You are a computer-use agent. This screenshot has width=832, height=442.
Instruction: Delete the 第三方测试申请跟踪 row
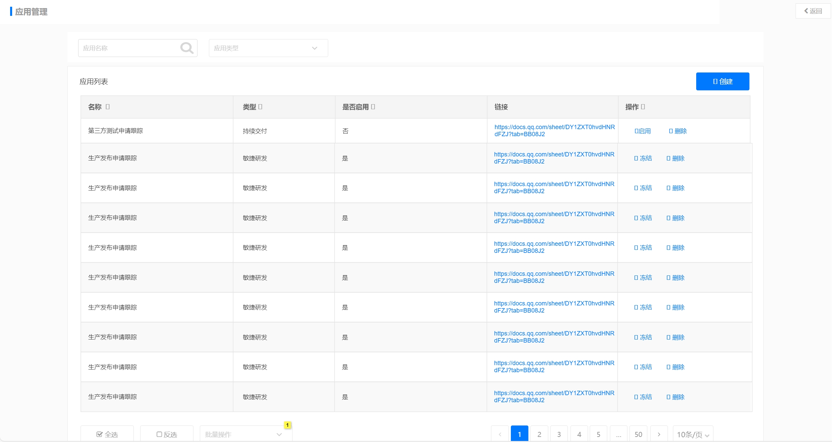(x=678, y=131)
